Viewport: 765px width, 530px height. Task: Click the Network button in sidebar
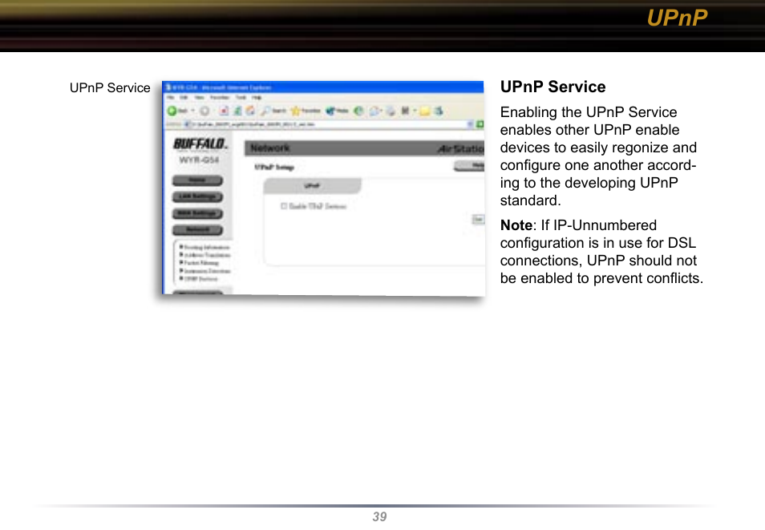(197, 230)
